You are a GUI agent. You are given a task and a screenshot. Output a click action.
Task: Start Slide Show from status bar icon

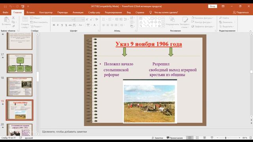212,138
